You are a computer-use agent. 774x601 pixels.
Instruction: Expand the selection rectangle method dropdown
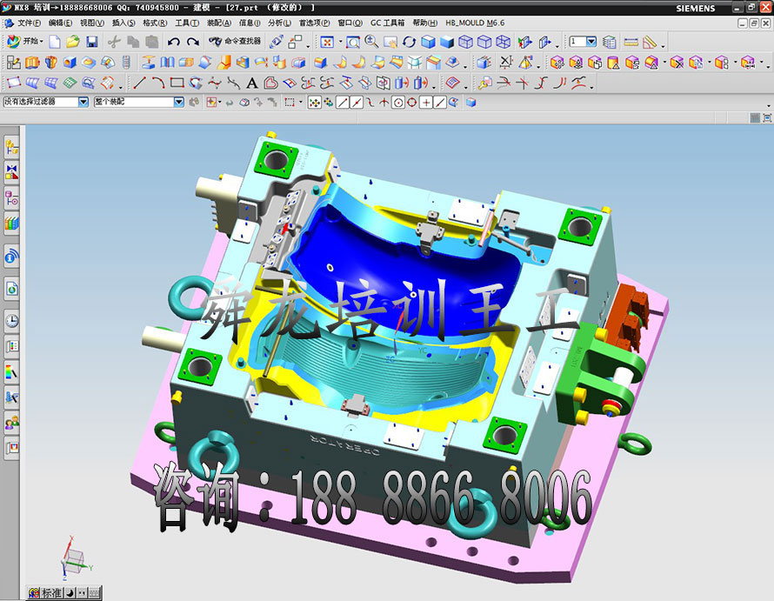point(301,103)
